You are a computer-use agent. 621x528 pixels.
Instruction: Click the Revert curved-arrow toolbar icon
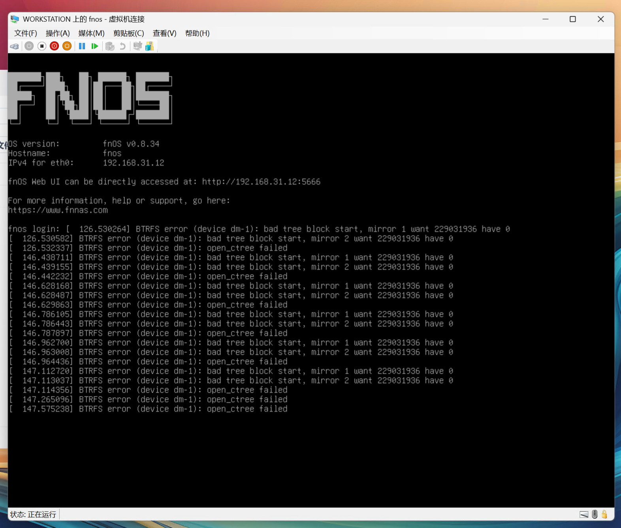(122, 46)
